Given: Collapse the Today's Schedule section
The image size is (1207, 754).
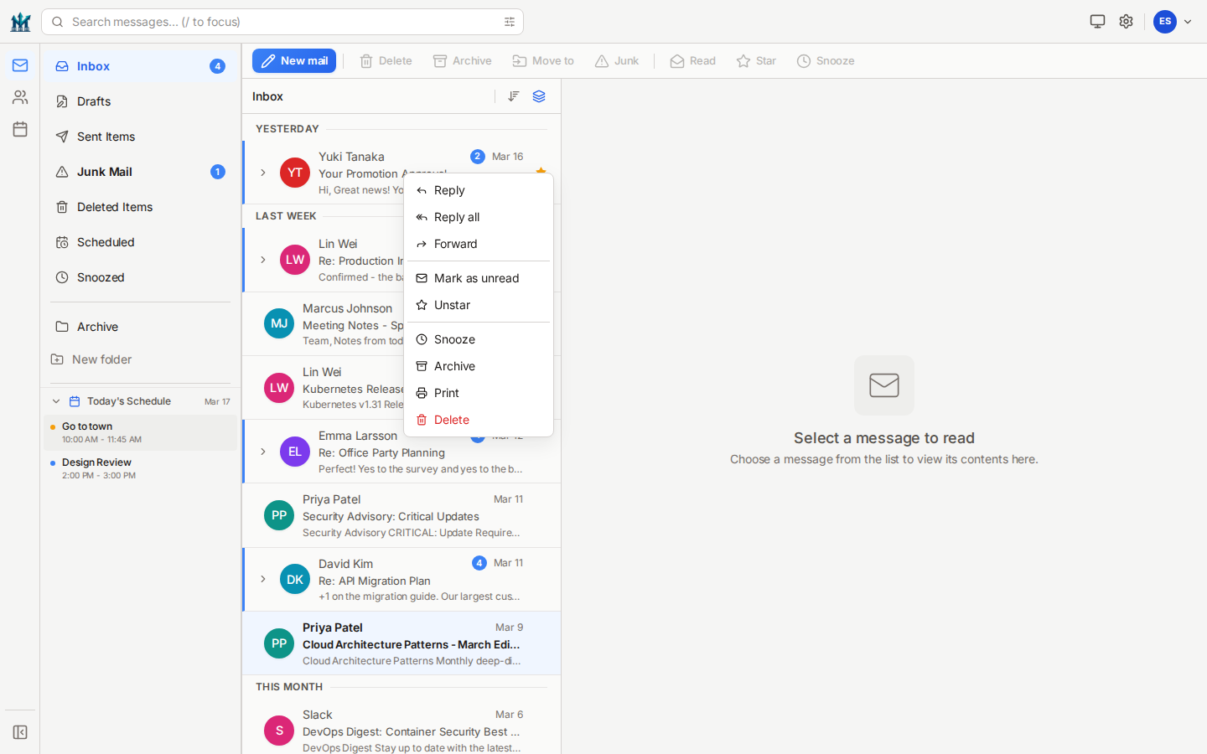Looking at the screenshot, I should [x=55, y=400].
